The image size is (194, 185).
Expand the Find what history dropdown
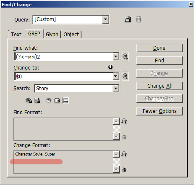[x=116, y=56]
